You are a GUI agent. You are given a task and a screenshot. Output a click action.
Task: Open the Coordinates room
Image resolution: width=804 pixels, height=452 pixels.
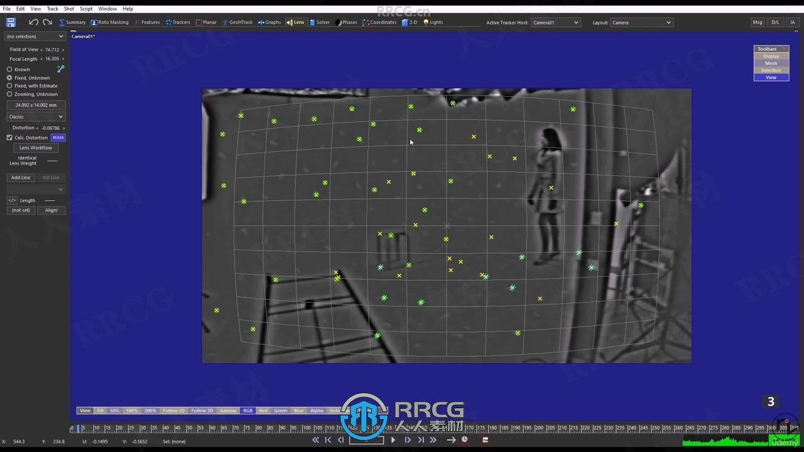click(x=379, y=22)
